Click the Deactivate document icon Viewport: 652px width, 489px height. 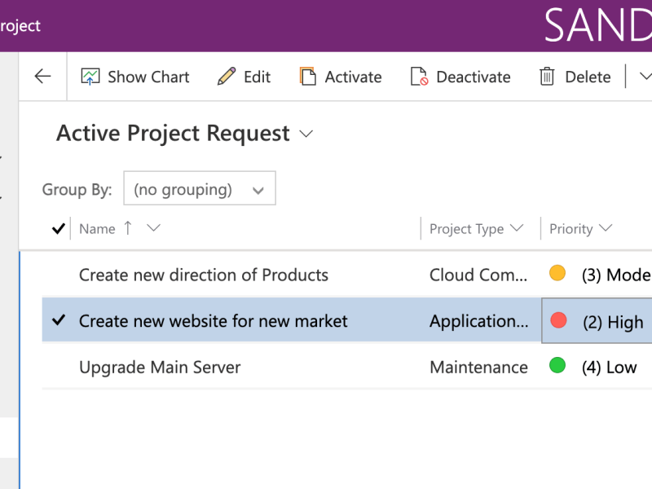(x=419, y=77)
